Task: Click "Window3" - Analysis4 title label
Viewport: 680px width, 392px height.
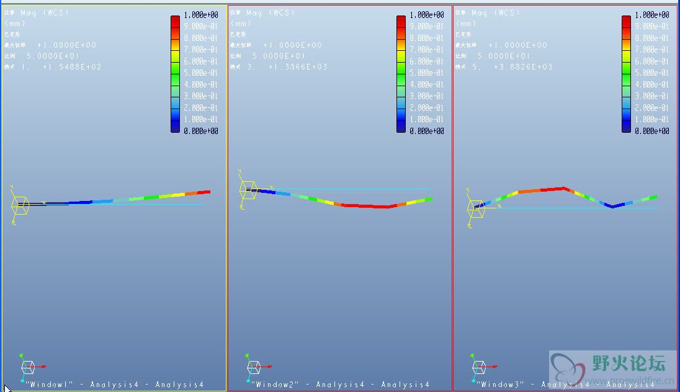Action: pos(566,385)
